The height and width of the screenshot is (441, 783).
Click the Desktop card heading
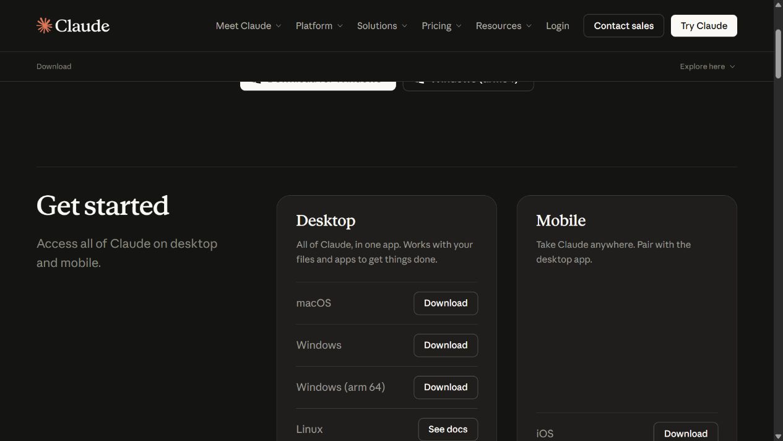(326, 220)
